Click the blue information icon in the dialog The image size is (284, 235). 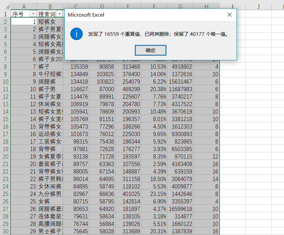click(x=77, y=34)
